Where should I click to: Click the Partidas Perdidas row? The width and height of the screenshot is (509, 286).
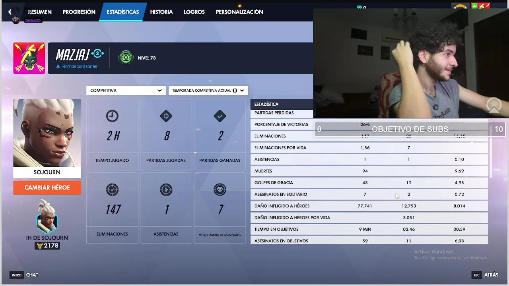(x=282, y=113)
